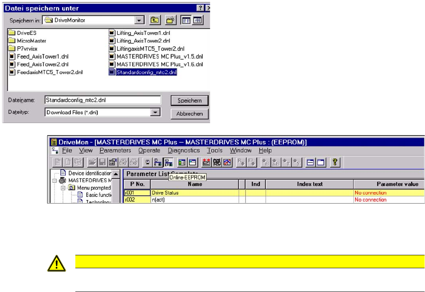Click the Open file toolbar icon in DriveMon
Image resolution: width=425 pixels, height=292 pixels.
point(92,162)
